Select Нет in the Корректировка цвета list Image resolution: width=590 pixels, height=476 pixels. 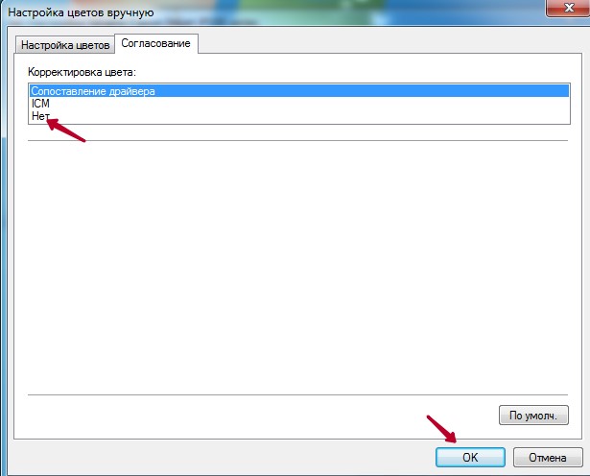(x=299, y=116)
